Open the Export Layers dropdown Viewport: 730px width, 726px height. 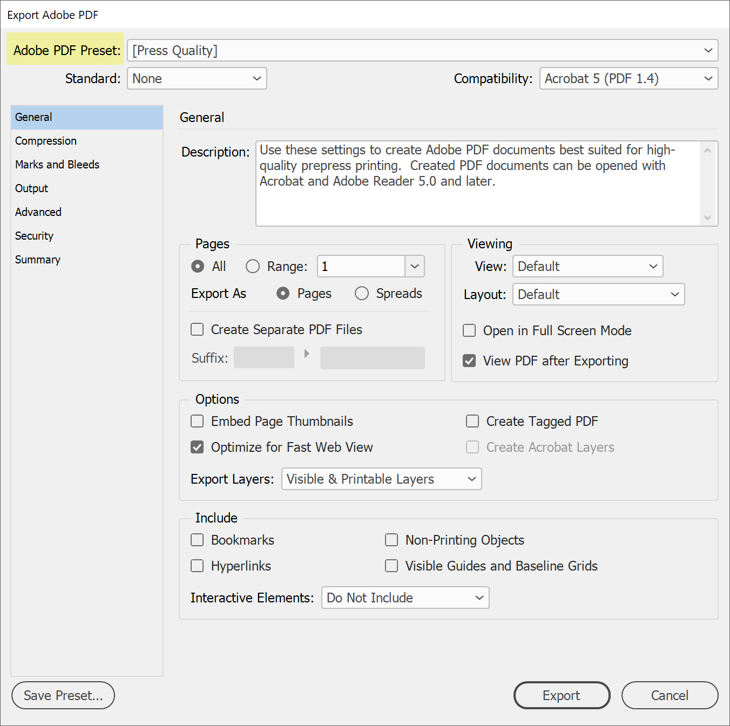(382, 479)
